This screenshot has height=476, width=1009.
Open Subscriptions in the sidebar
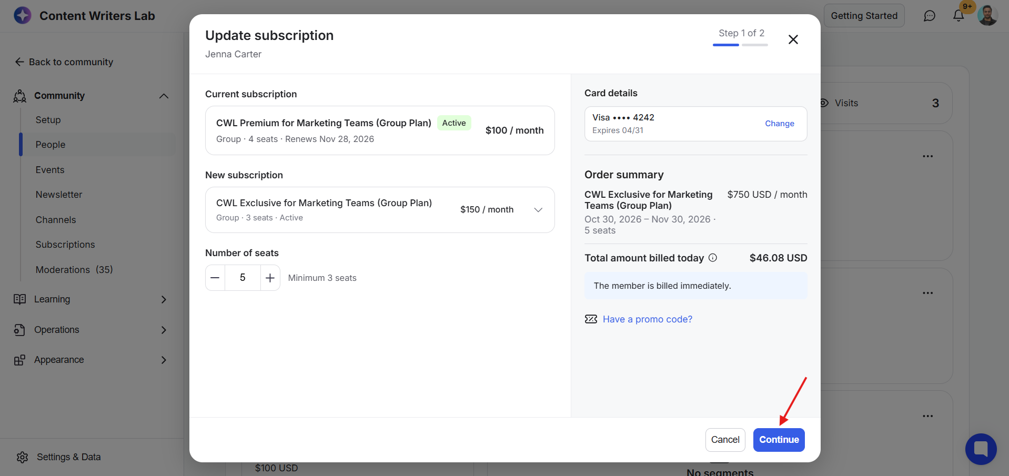click(65, 245)
